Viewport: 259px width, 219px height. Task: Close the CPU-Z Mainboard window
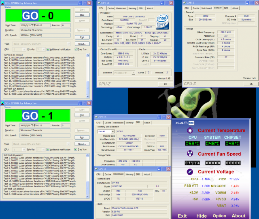(x=168, y=169)
